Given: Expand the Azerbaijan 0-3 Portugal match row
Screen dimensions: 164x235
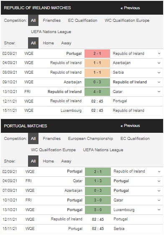Looking at the screenshot, I should click(x=159, y=191).
